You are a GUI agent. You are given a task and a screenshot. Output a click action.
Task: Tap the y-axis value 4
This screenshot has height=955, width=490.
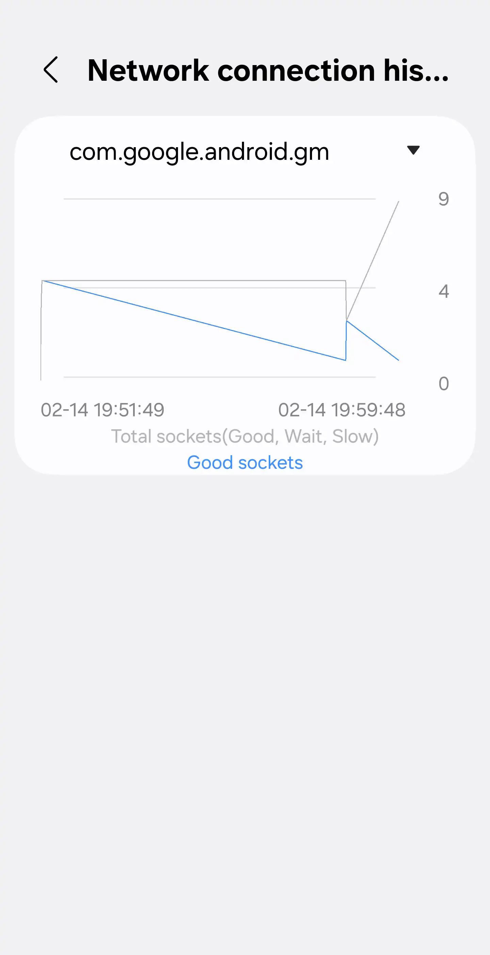[443, 291]
